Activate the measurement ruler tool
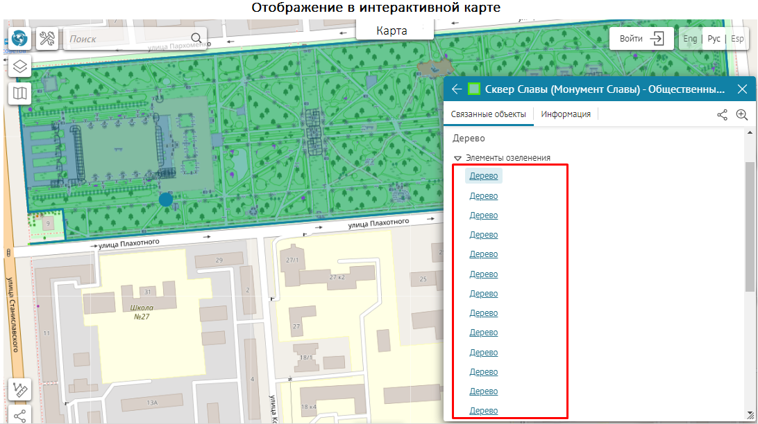 20,391
